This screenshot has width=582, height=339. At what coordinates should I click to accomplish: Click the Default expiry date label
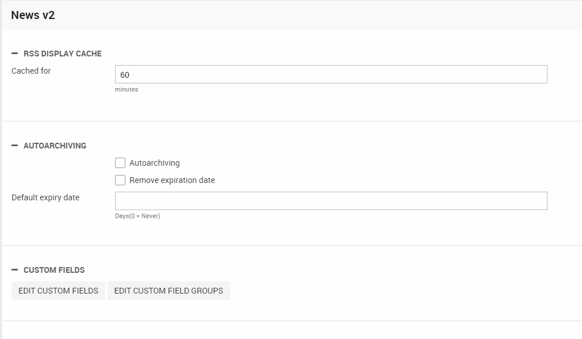[x=45, y=197]
